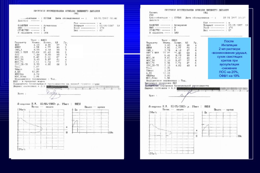Click А_ЕХ value 10.03 in right protocol

(x=167, y=73)
